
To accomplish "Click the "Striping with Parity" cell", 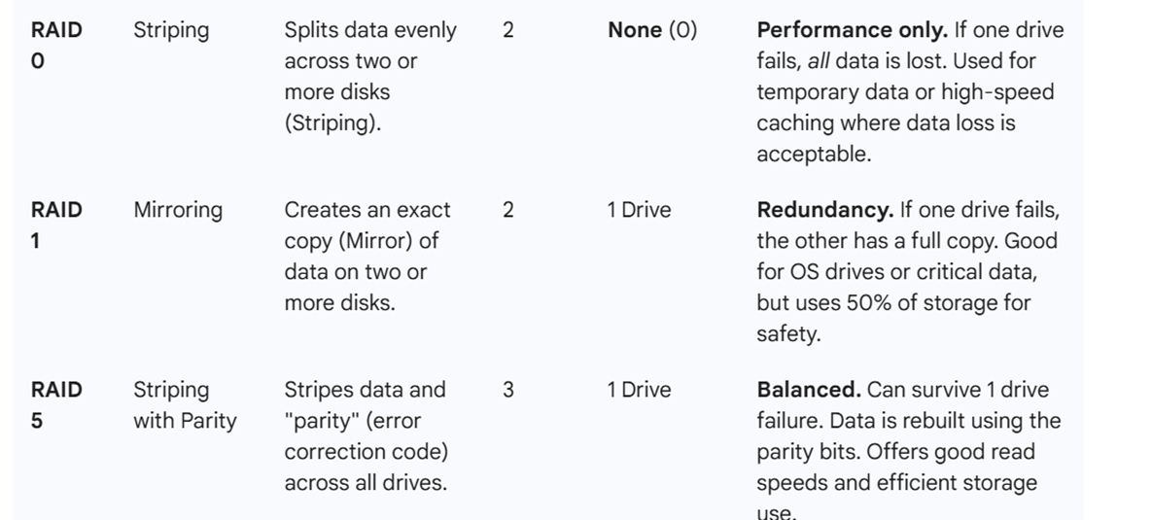I will click(x=185, y=404).
